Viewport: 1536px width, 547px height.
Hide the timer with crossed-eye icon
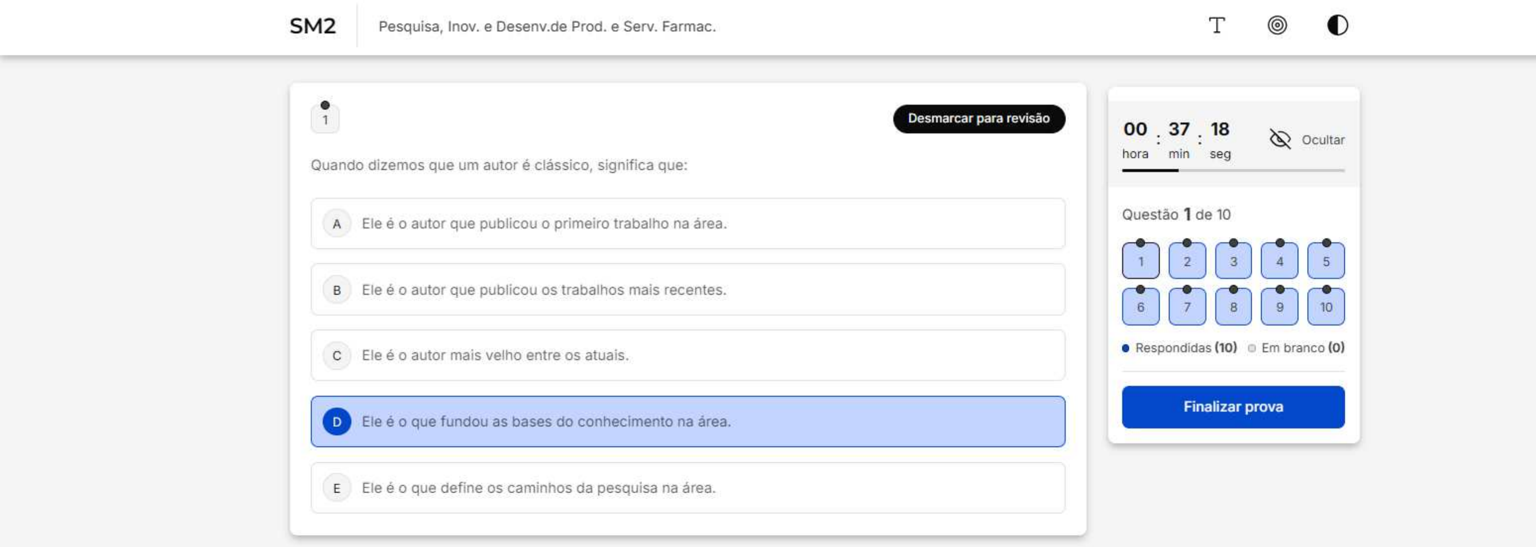1280,140
